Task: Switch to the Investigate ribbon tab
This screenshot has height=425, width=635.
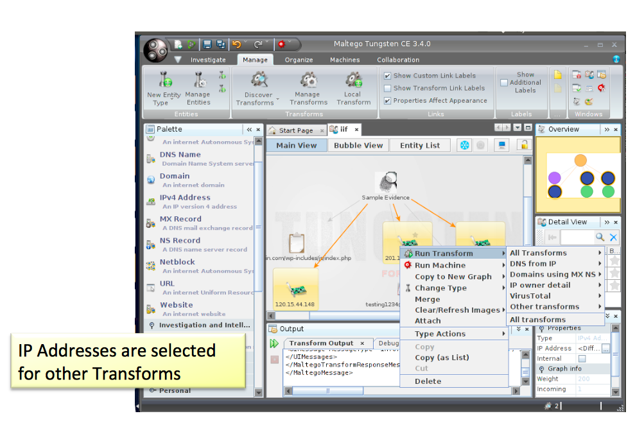Action: click(x=208, y=60)
